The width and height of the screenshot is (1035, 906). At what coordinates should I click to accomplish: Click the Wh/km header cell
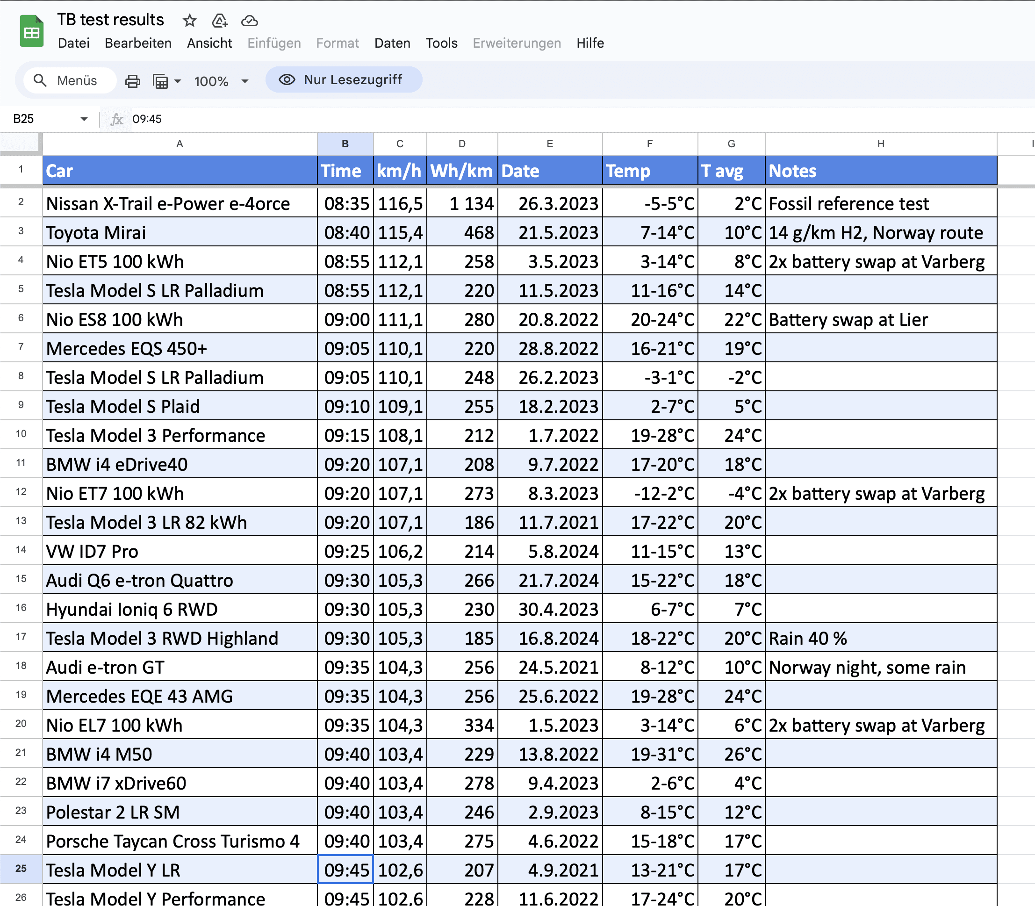pyautogui.click(x=462, y=170)
